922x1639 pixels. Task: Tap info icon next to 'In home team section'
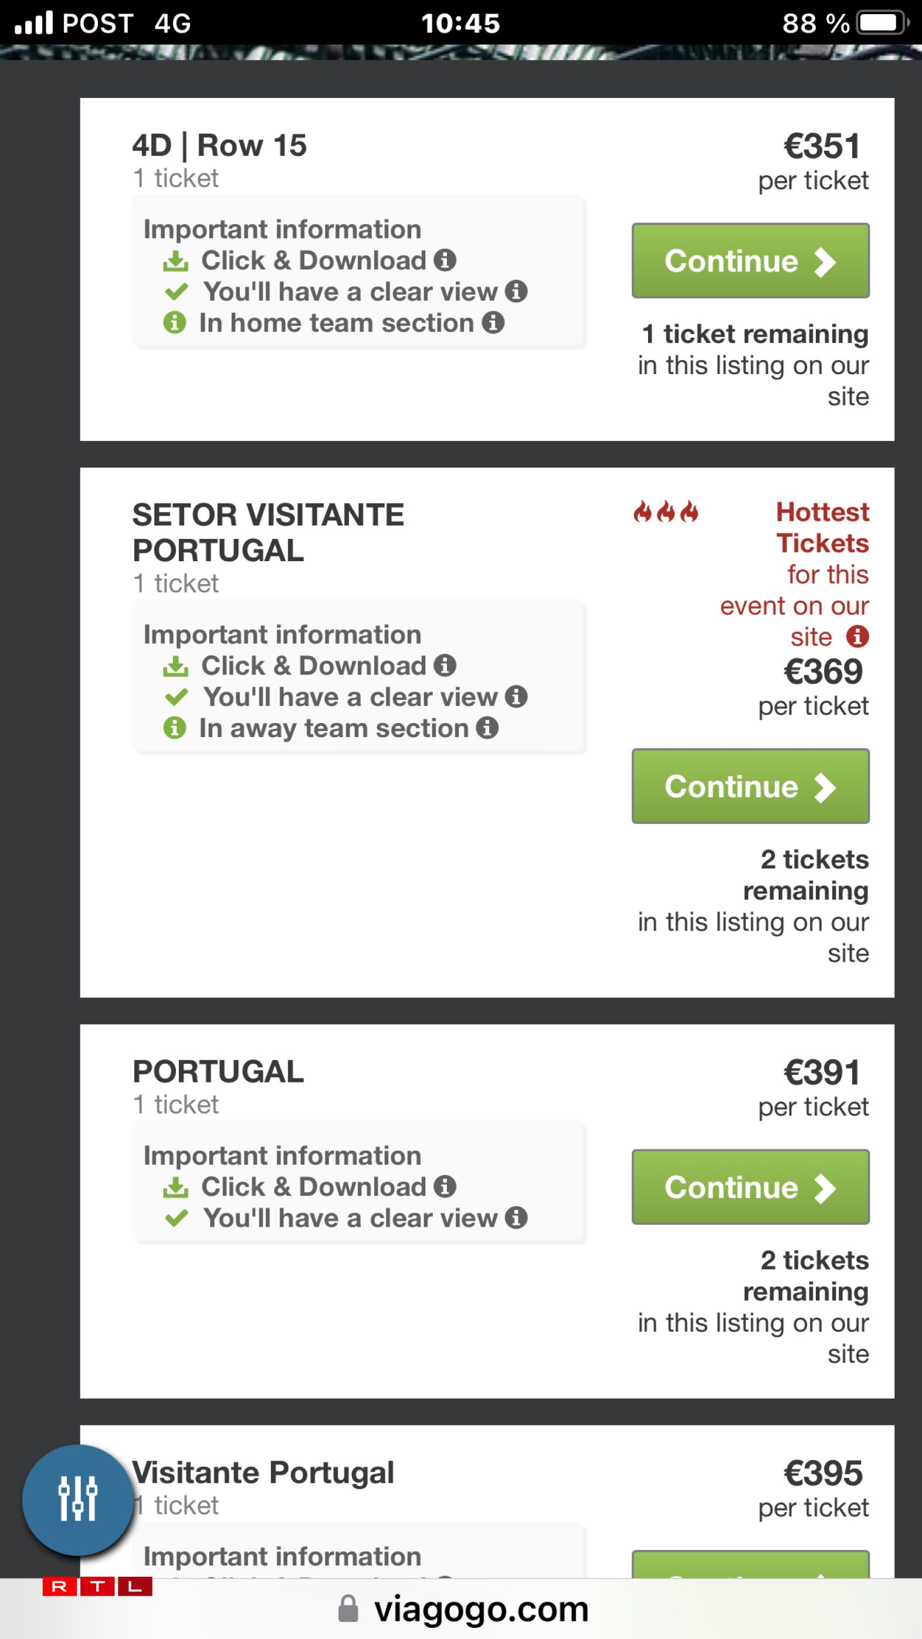493,323
